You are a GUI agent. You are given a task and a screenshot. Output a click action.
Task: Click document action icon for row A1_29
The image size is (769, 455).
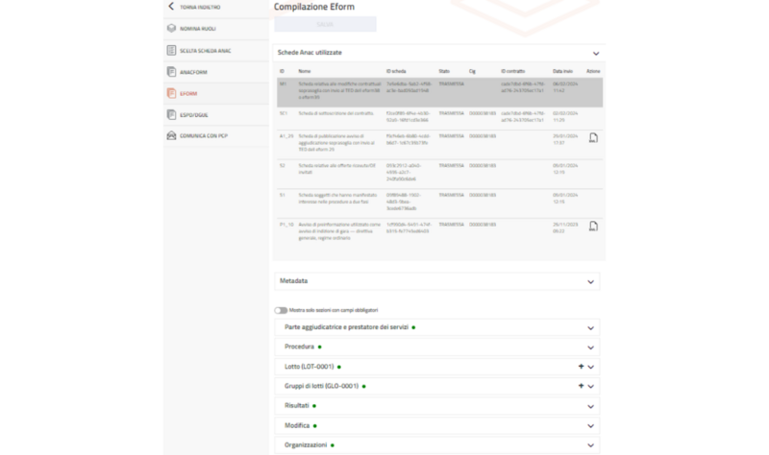(593, 137)
